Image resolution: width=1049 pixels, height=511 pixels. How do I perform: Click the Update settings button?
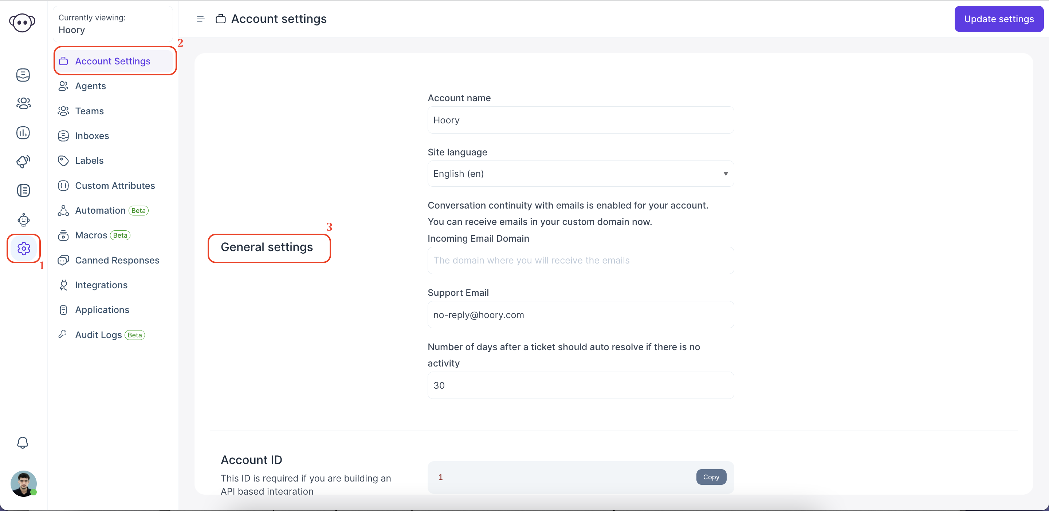coord(999,19)
